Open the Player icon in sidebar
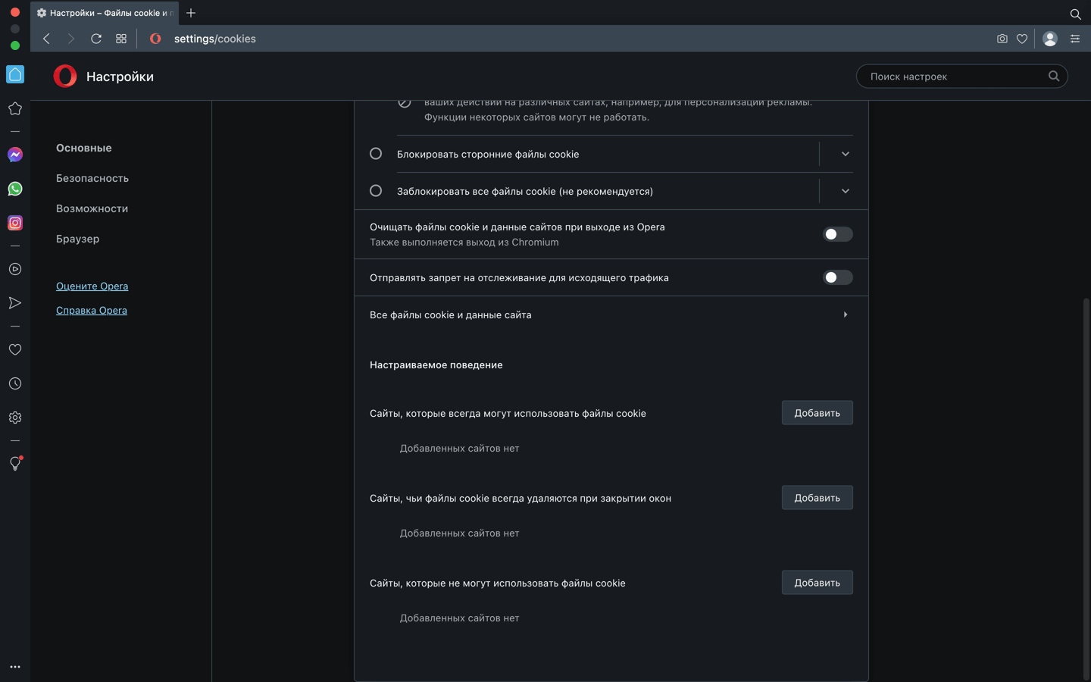 pos(15,269)
